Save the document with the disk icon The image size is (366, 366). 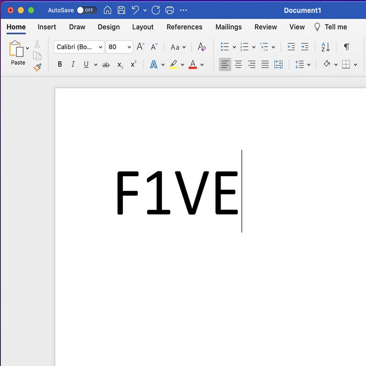coord(121,10)
